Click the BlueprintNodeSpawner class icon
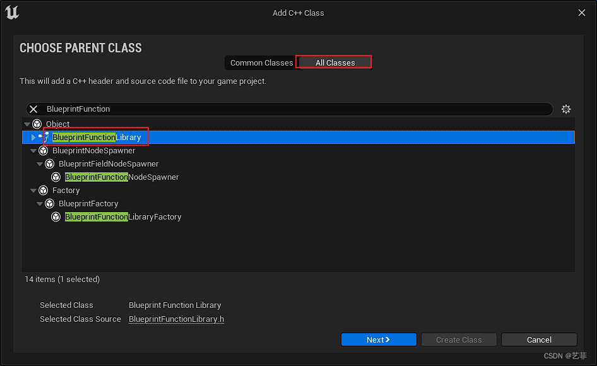The height and width of the screenshot is (366, 597). pos(44,150)
